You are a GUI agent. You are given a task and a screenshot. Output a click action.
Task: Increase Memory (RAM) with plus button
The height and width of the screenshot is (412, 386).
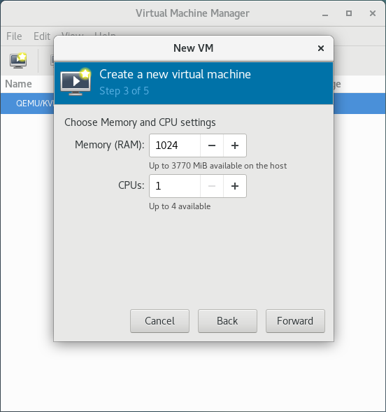click(x=235, y=145)
